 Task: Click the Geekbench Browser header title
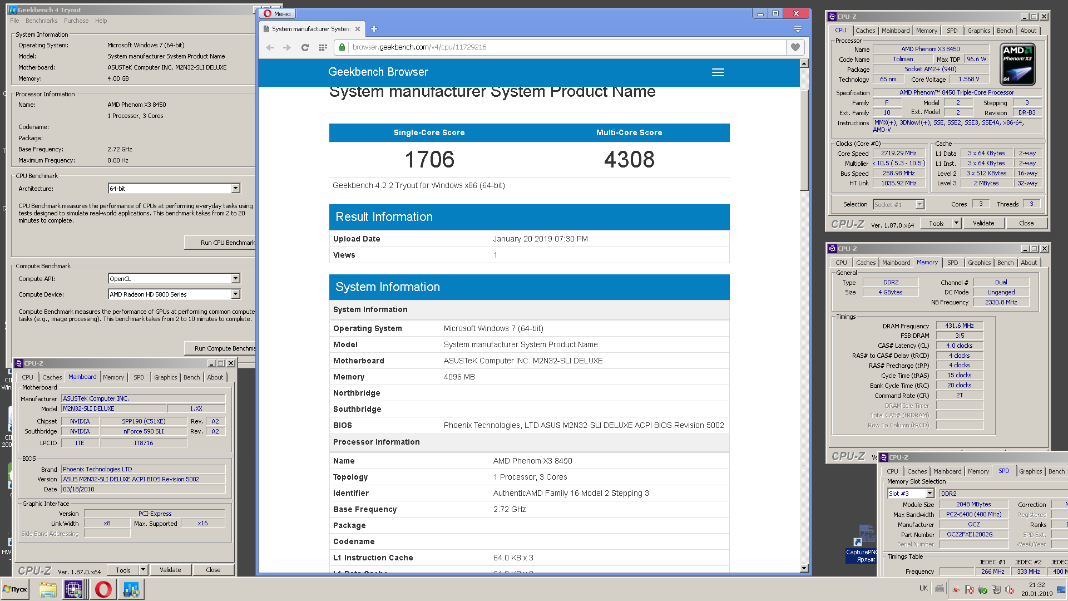[x=378, y=72]
